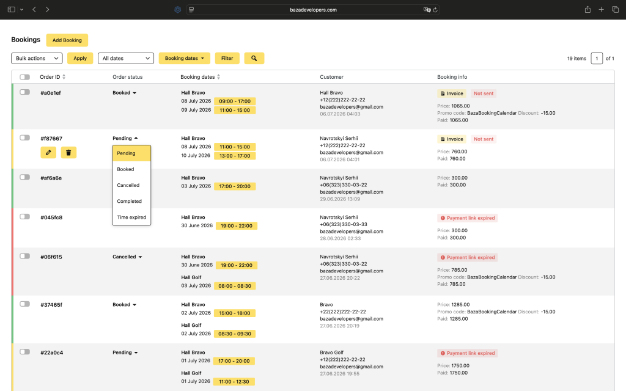
Task: Toggle selection switch for #37465f
Action: point(24,304)
